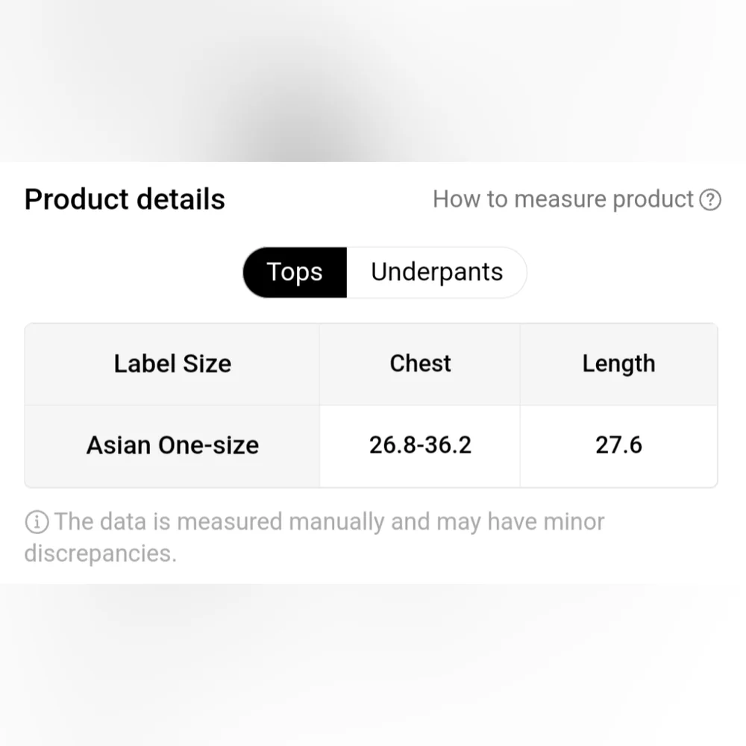Click the Product details heading
The width and height of the screenshot is (746, 746).
125,199
